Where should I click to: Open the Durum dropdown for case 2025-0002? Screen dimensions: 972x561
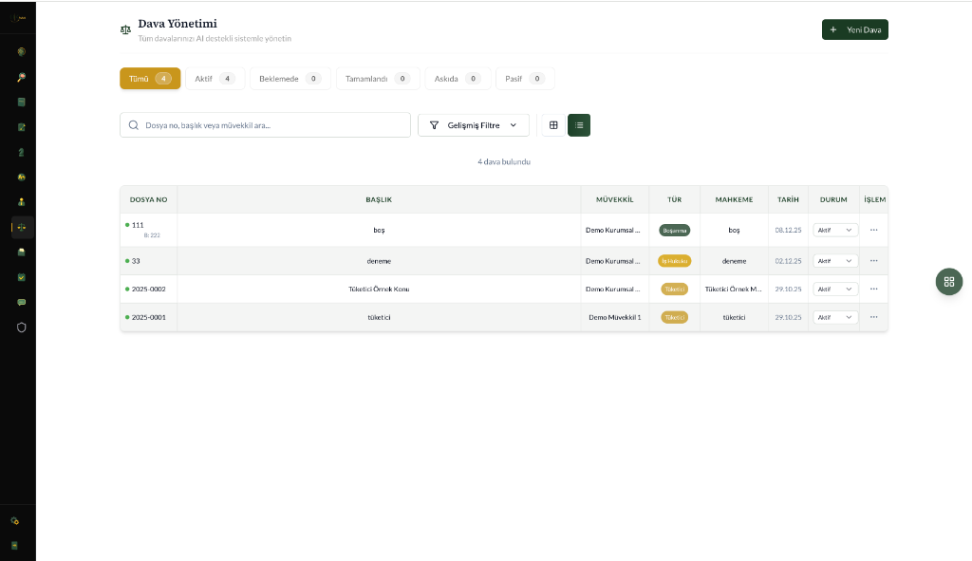[835, 289]
